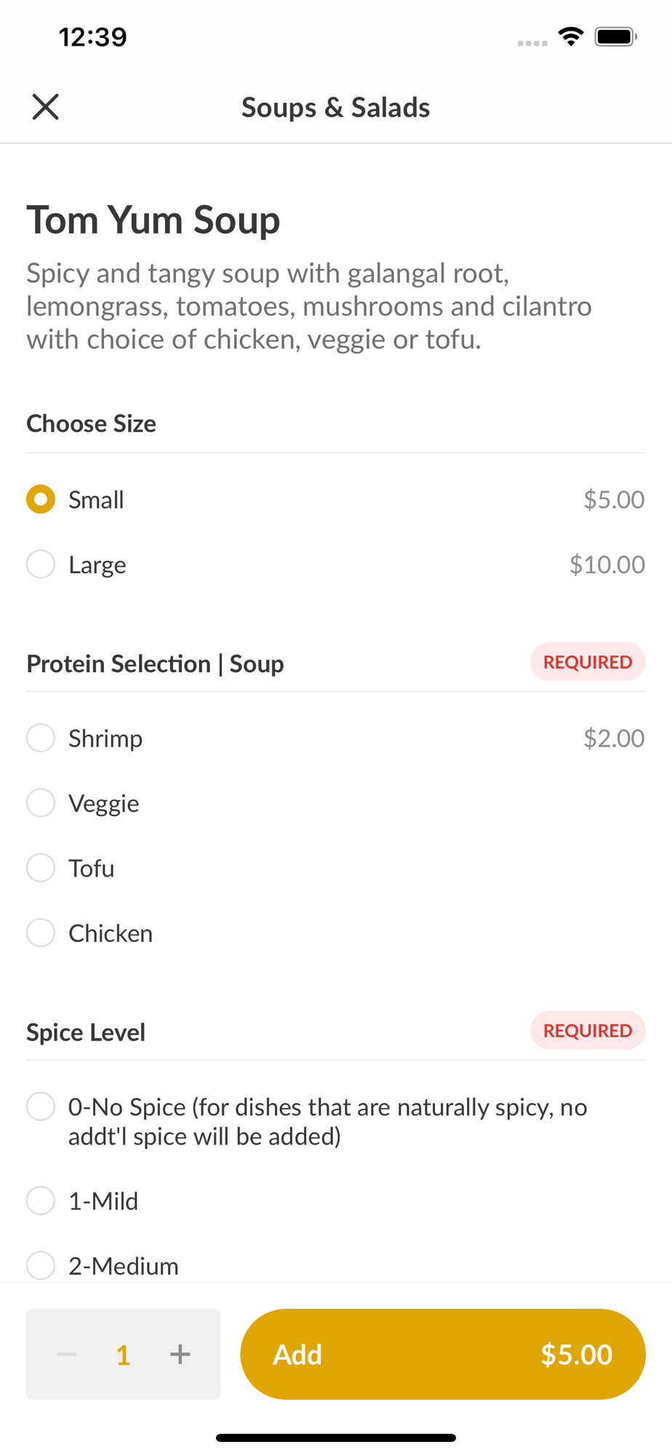
Task: Select the Small size option
Action: point(335,500)
